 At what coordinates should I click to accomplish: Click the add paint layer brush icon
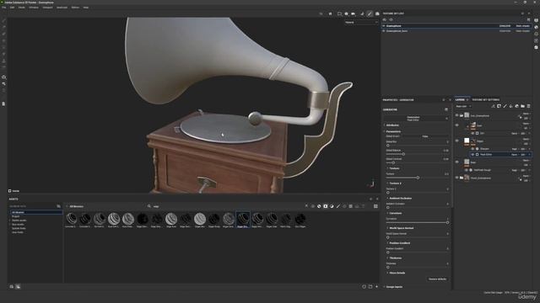pos(505,106)
